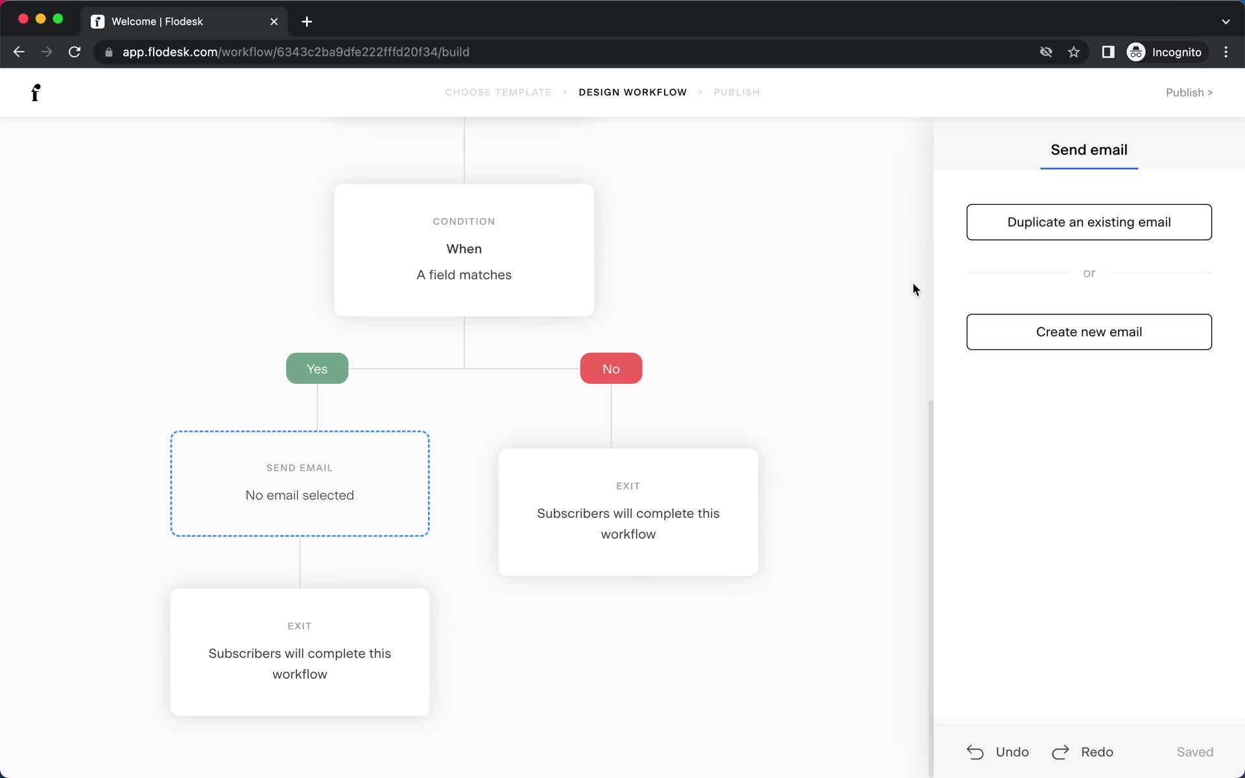Select the CHOOSE TEMPLATE step
Viewport: 1245px width, 778px height.
[x=499, y=92]
